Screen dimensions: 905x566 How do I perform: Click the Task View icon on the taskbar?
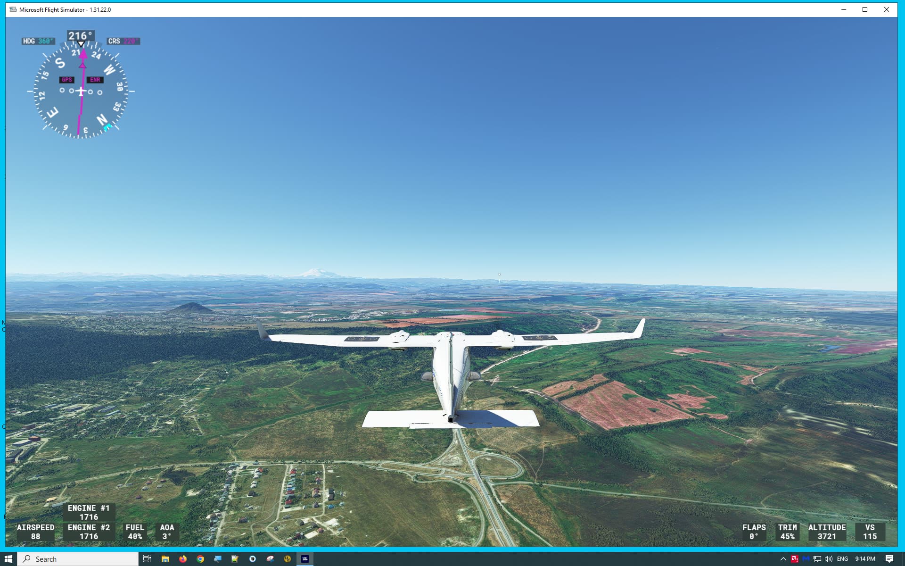point(147,558)
